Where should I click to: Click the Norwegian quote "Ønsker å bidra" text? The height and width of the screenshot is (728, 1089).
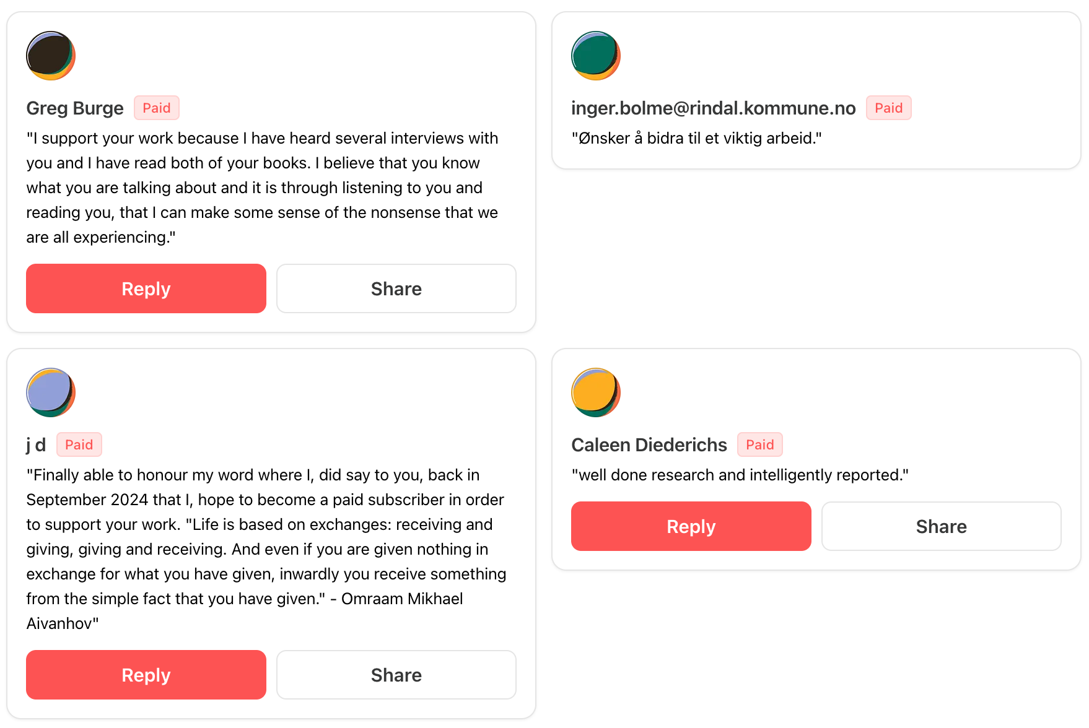tap(696, 138)
